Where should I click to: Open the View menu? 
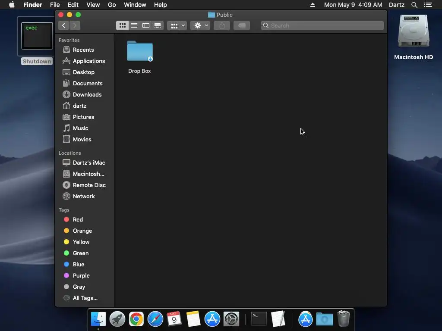pos(93,5)
